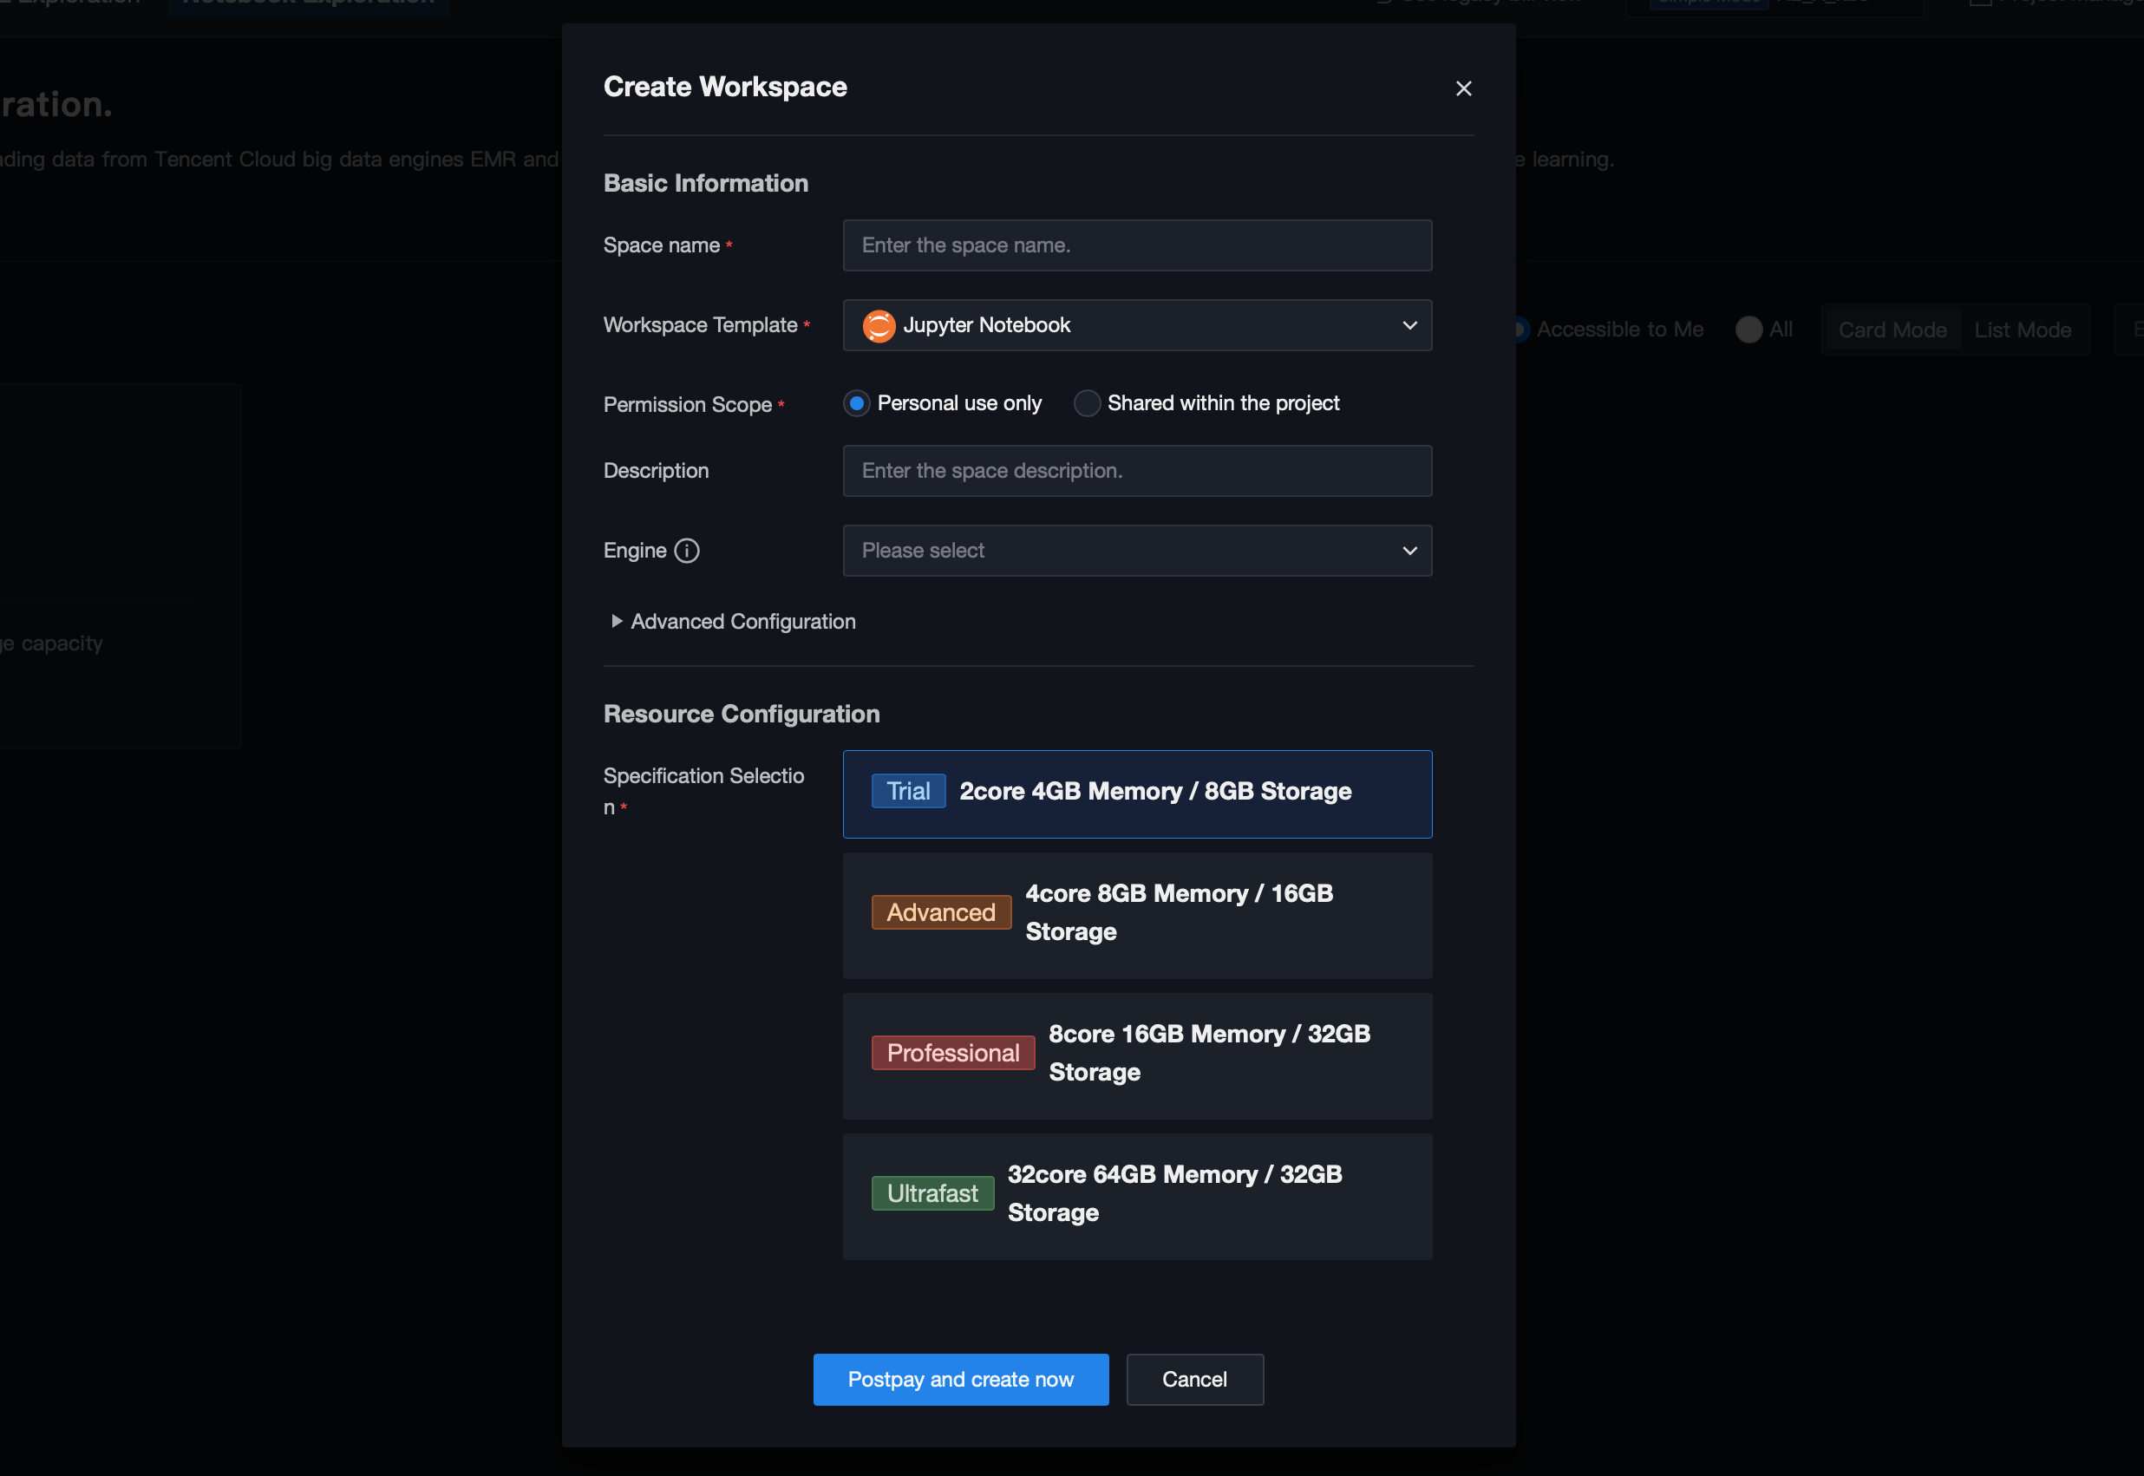Expand Advanced Configuration section
The image size is (2144, 1476).
click(x=730, y=622)
